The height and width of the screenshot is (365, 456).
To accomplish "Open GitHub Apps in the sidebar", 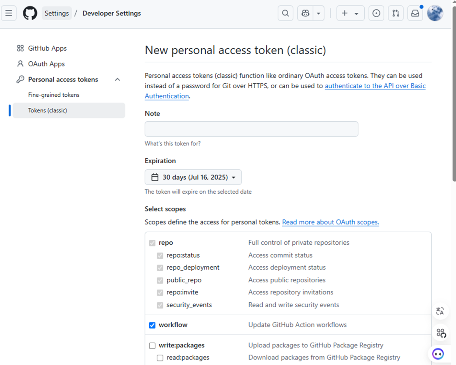I will click(x=47, y=48).
